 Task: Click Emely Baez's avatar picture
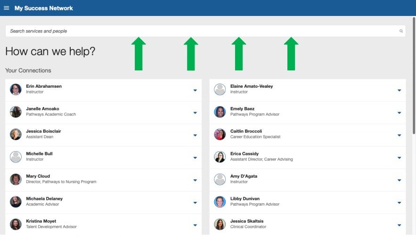pos(220,112)
